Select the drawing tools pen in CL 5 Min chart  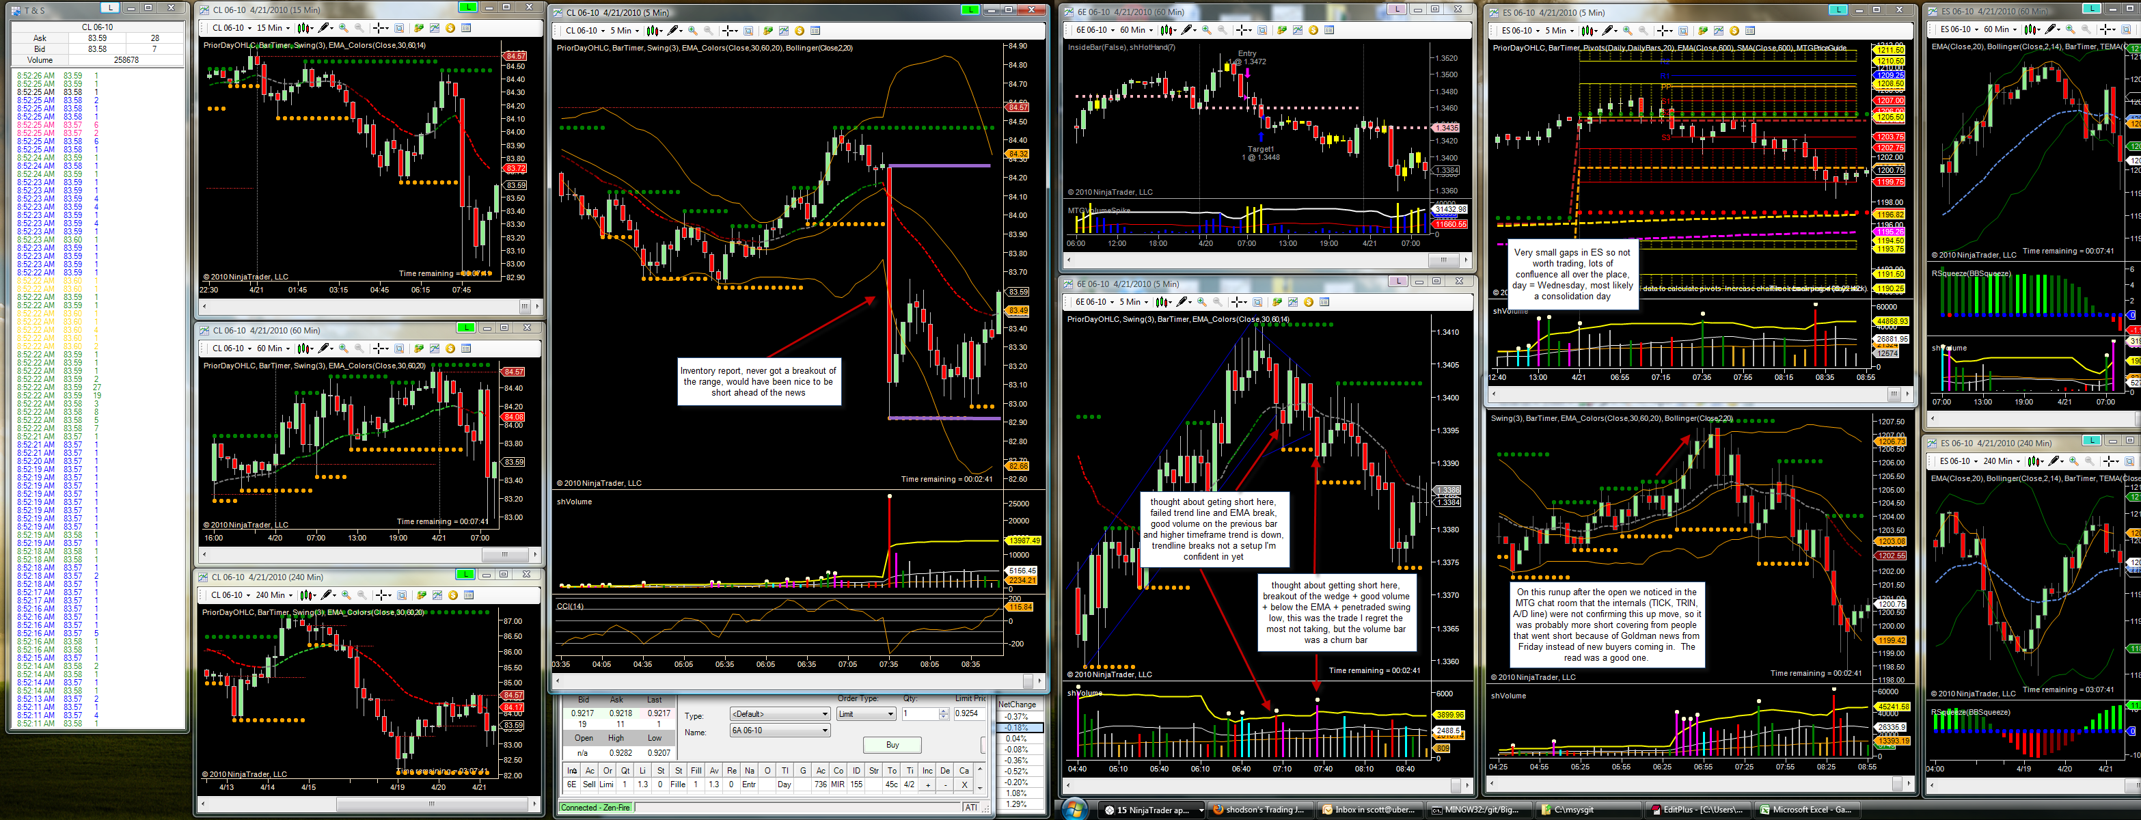point(674,31)
